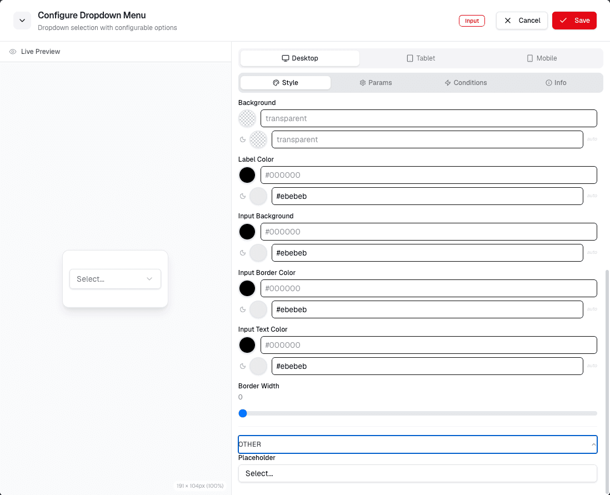Image resolution: width=610 pixels, height=495 pixels.
Task: Focus the Label Color #000000 field
Action: coord(429,175)
